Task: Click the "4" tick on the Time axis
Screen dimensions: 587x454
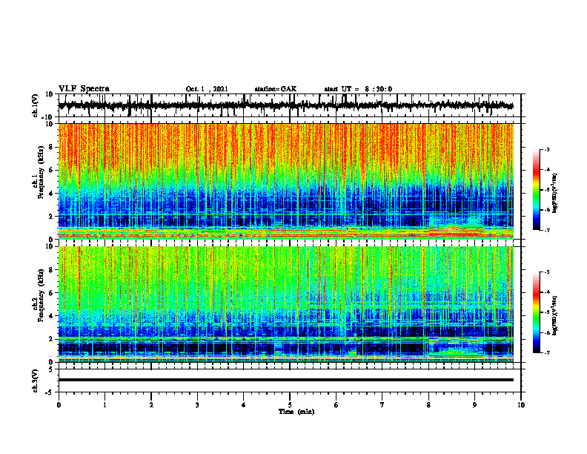Action: (244, 405)
